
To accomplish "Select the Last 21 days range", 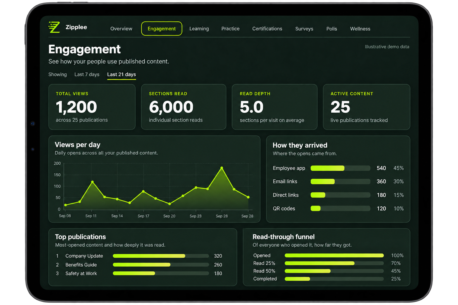I will (x=121, y=74).
